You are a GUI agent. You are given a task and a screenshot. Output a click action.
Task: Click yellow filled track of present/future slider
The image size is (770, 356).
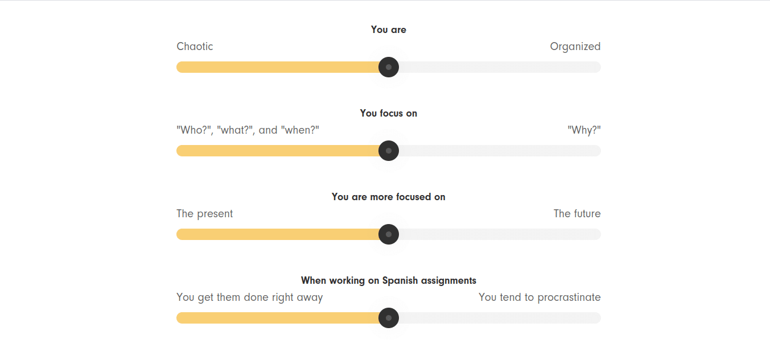[x=279, y=234]
